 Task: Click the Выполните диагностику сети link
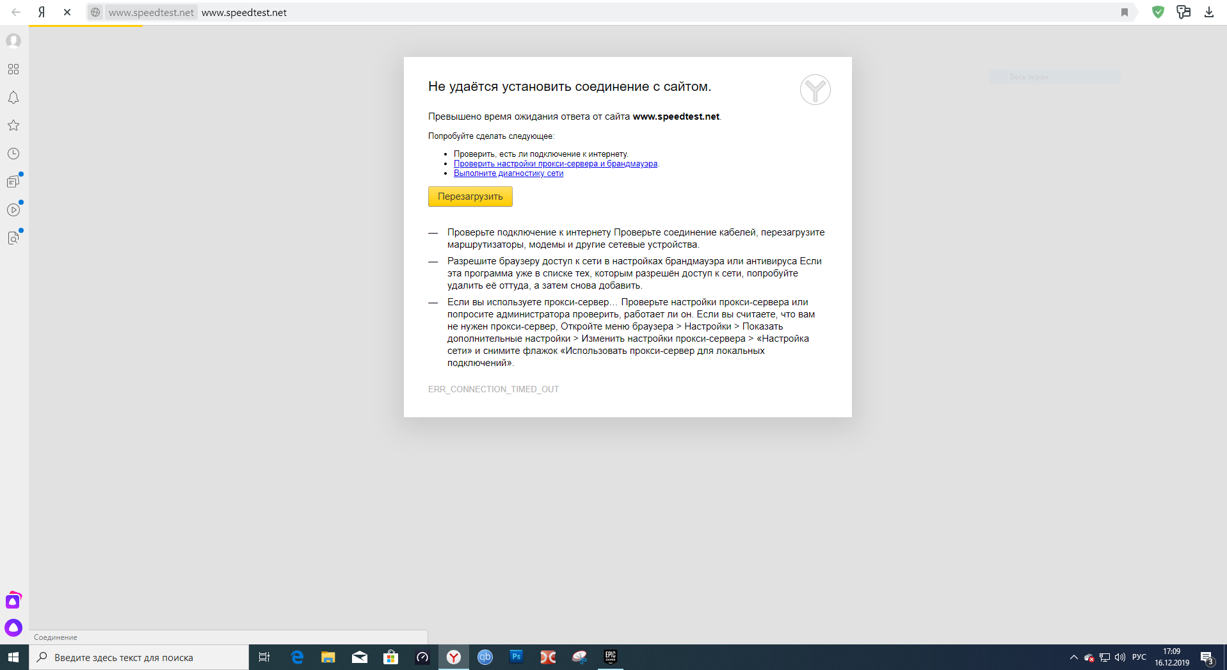pyautogui.click(x=509, y=173)
